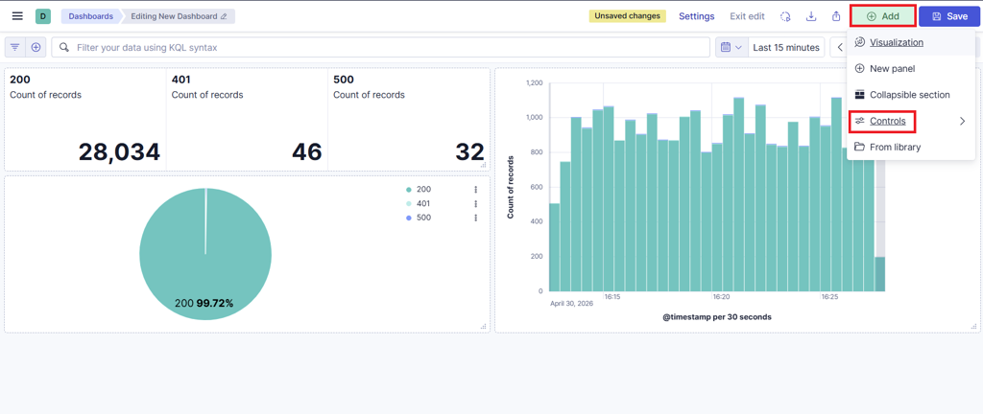Click the '200 99.72%' pie label

coord(204,303)
